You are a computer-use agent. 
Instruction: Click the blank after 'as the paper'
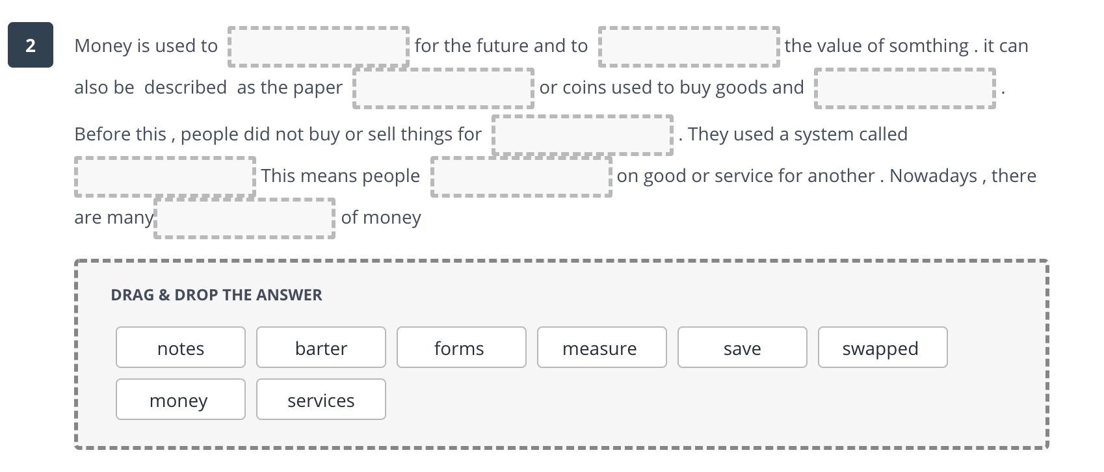(443, 88)
